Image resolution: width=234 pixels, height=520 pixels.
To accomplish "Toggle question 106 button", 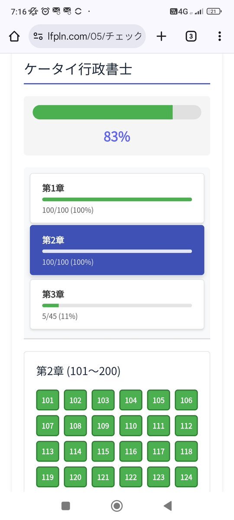I will (x=186, y=400).
